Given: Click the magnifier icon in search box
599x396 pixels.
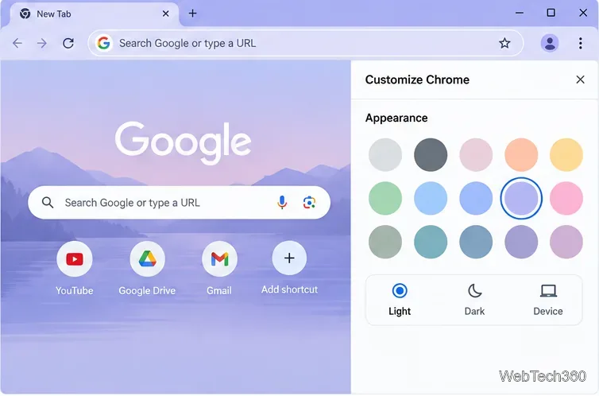Looking at the screenshot, I should [x=48, y=203].
